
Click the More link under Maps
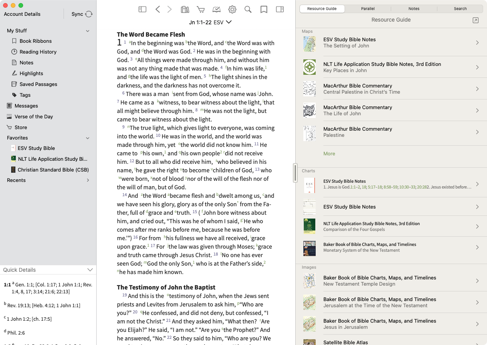[x=329, y=153]
